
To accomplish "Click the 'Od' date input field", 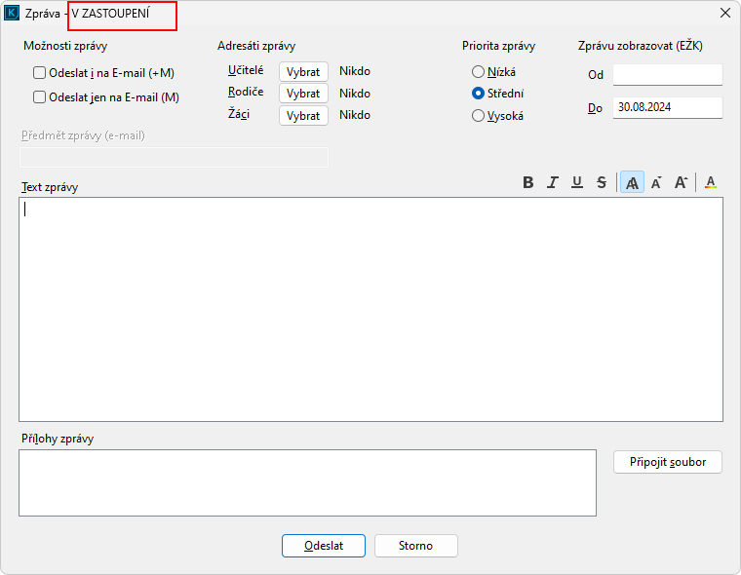I will 667,75.
